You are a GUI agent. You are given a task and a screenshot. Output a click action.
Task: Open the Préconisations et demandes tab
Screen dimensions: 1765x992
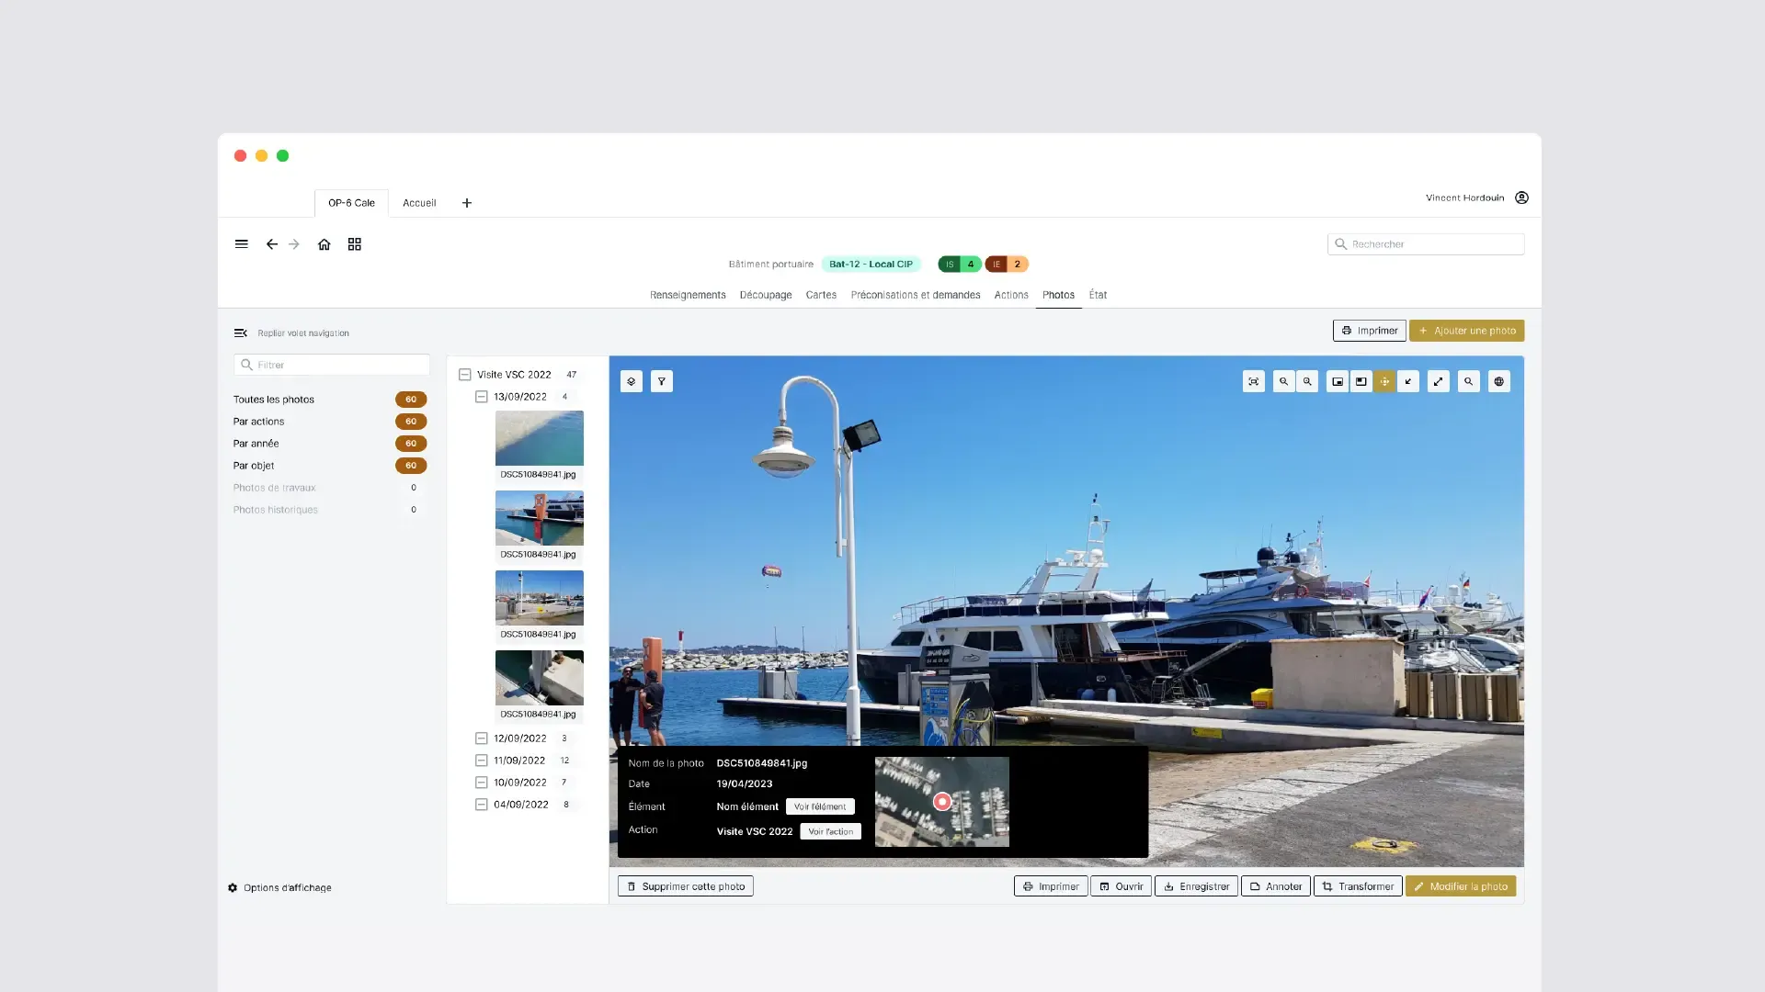(x=915, y=295)
